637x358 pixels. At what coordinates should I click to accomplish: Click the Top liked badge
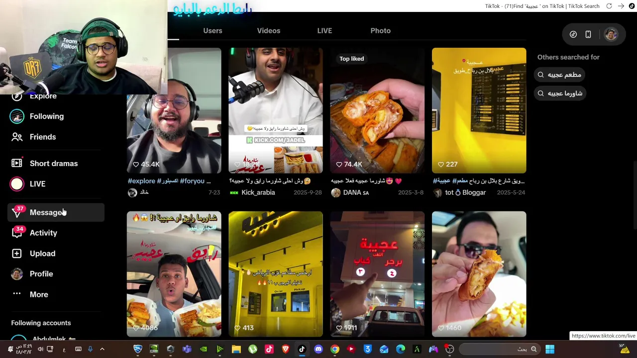351,59
